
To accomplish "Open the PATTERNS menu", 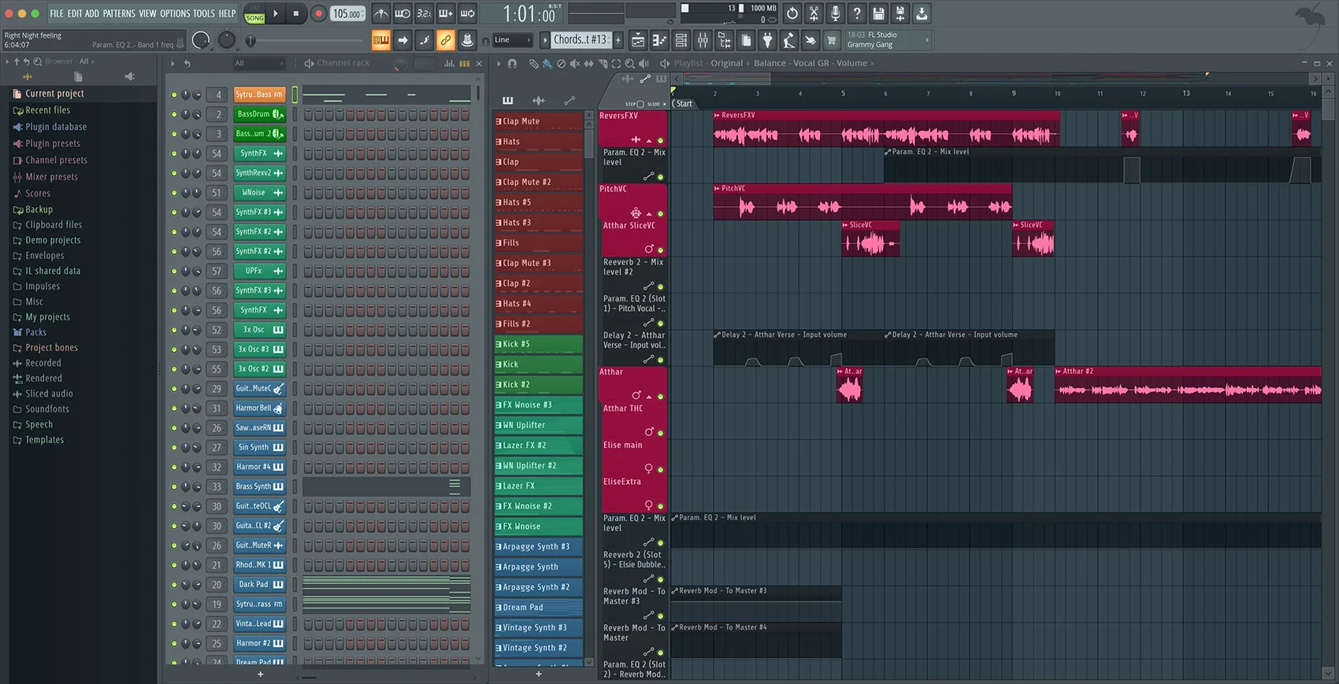I will click(119, 13).
